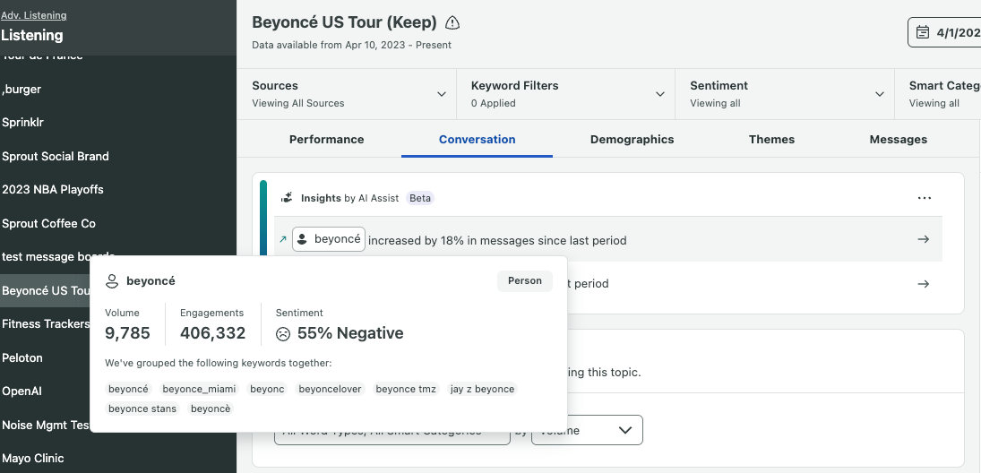This screenshot has height=473, width=981.
Task: Click the beyonce stans keyword tag
Action: tap(142, 408)
